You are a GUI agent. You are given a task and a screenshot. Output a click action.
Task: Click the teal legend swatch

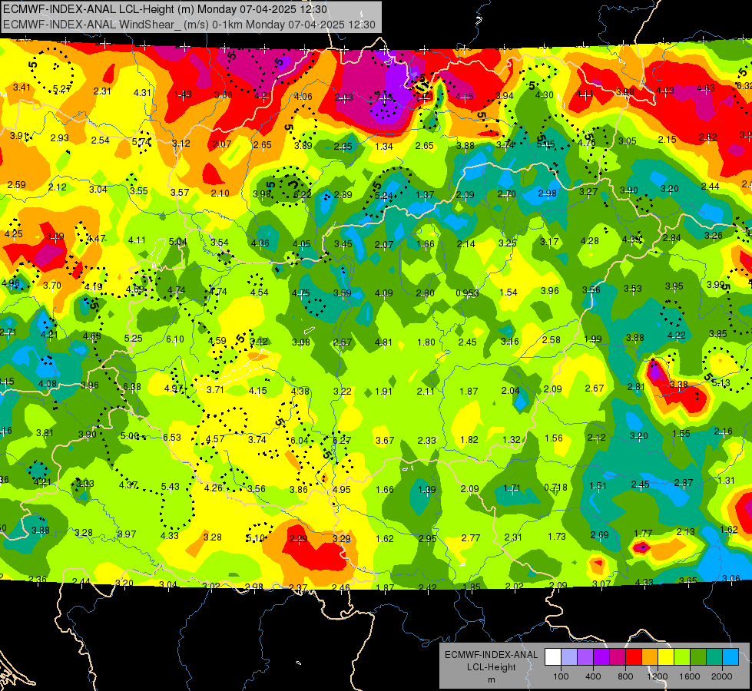coord(714,657)
